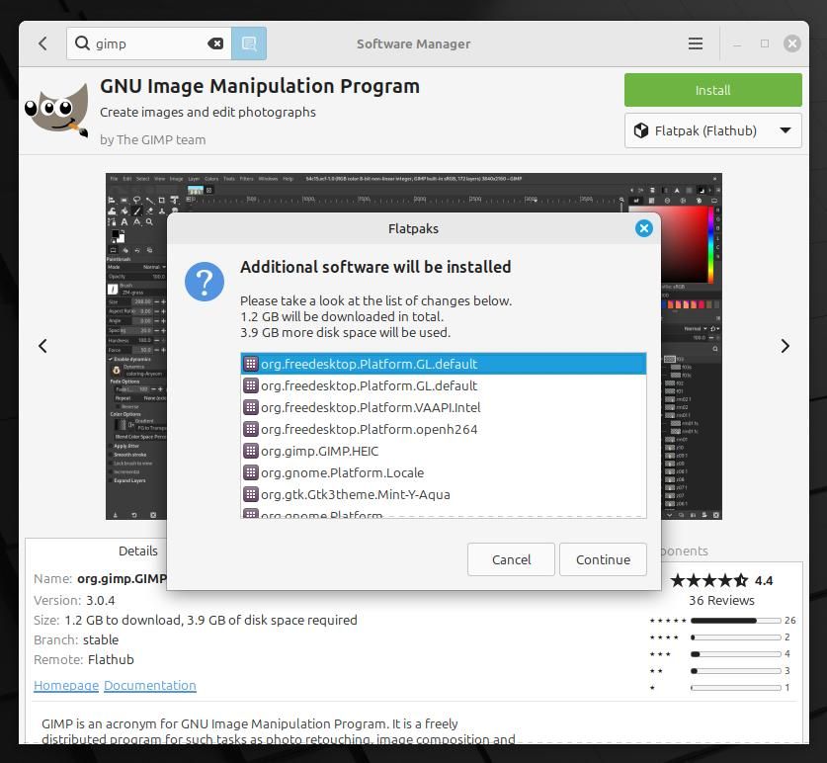Screen dimensions: 827x763
Task: Click the Branch: stable text
Action: coord(76,640)
